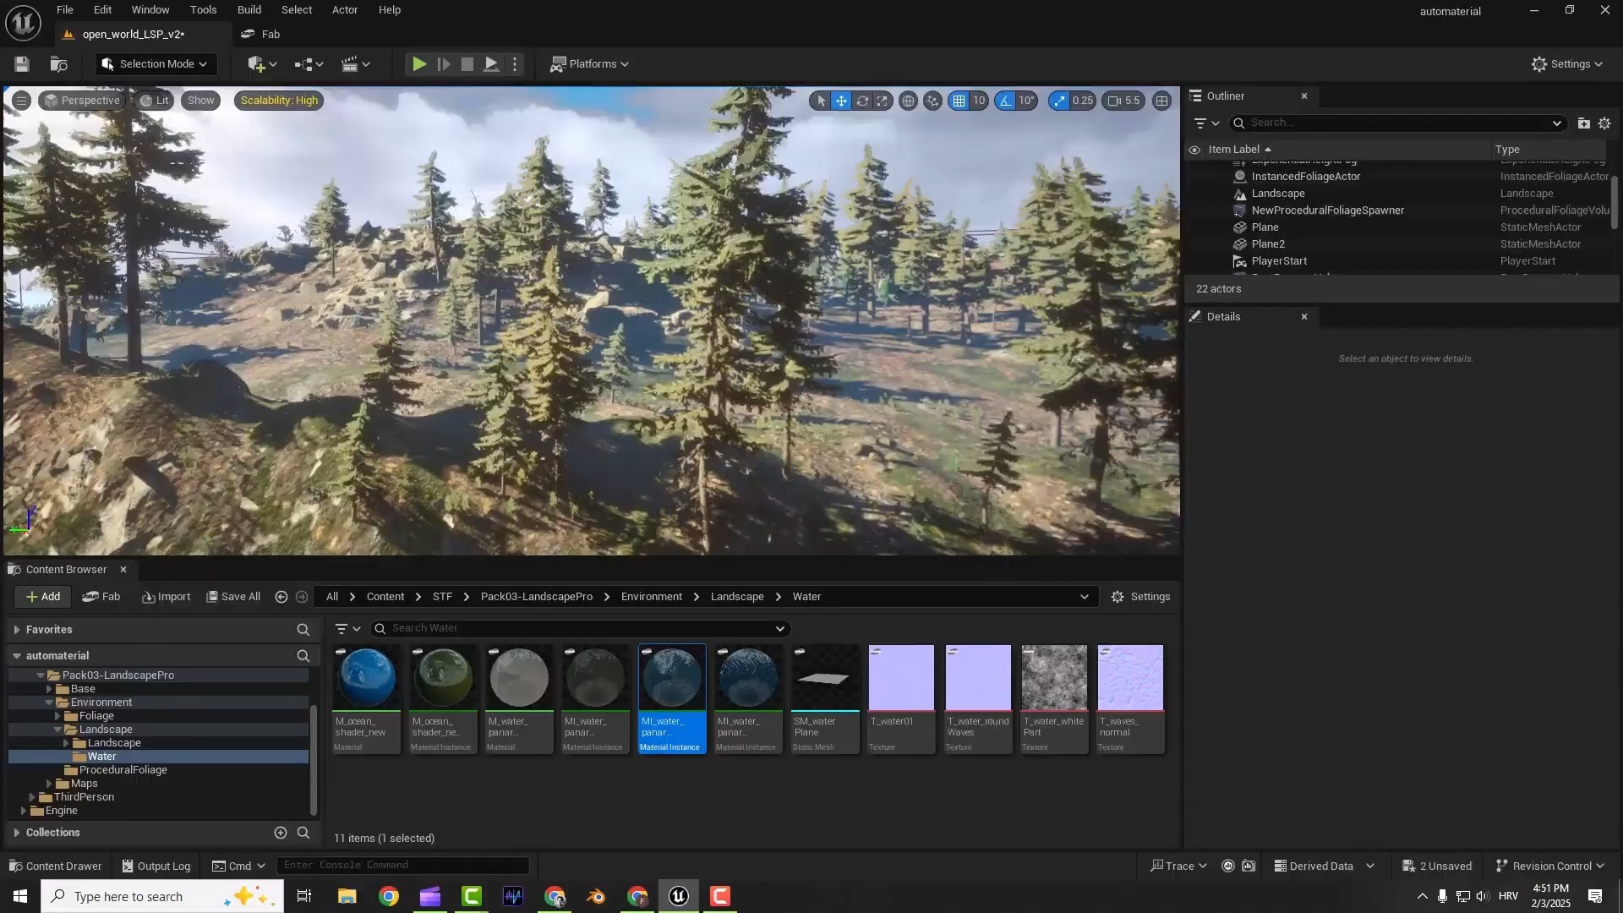This screenshot has height=913, width=1623.
Task: Select the scale transform tool in viewport
Action: (x=883, y=101)
